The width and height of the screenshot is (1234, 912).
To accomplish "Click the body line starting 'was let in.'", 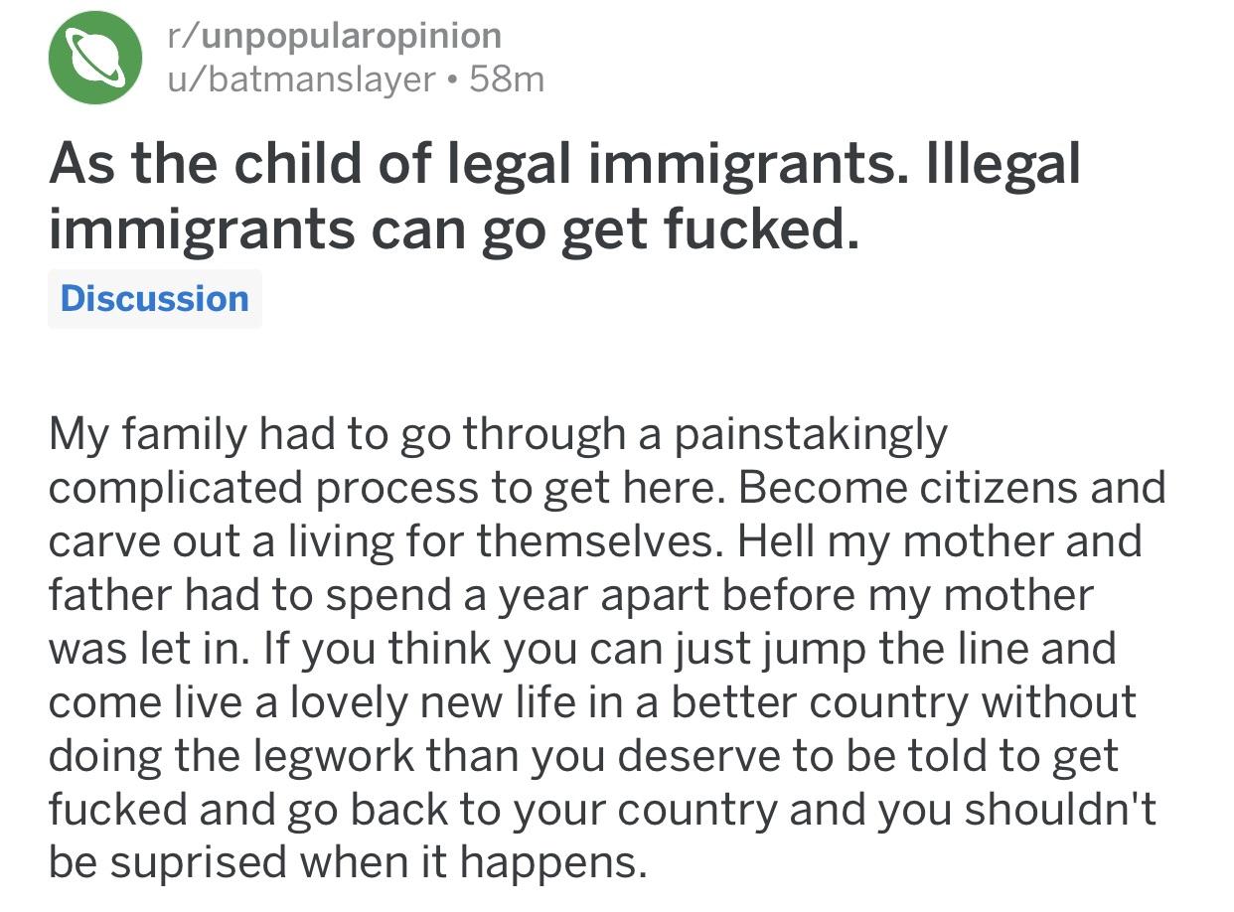I will coord(582,650).
